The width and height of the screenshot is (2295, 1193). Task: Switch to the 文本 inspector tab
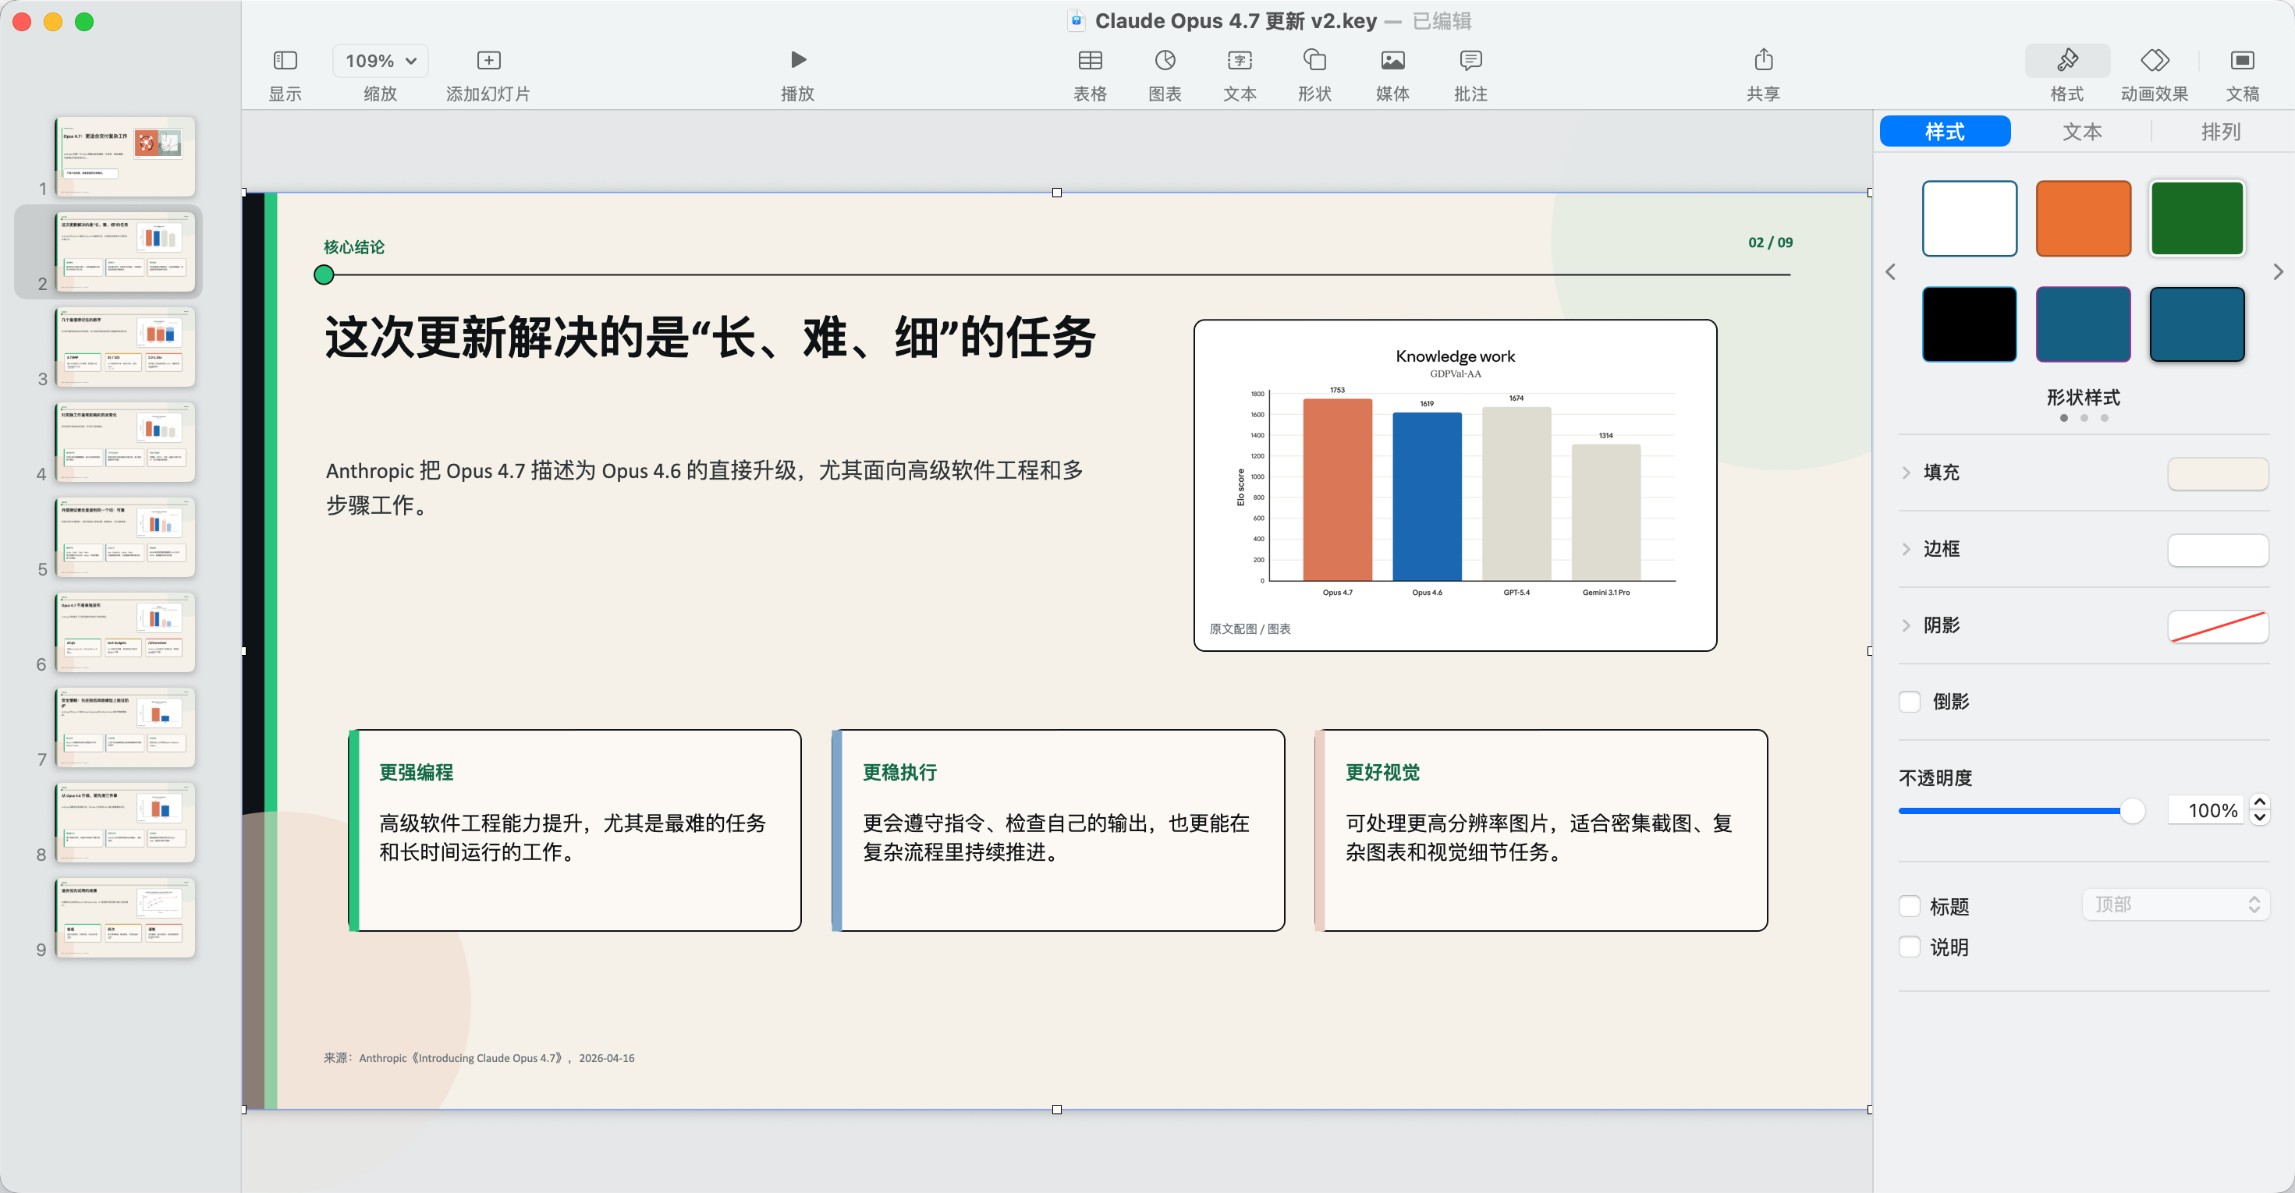point(2081,132)
